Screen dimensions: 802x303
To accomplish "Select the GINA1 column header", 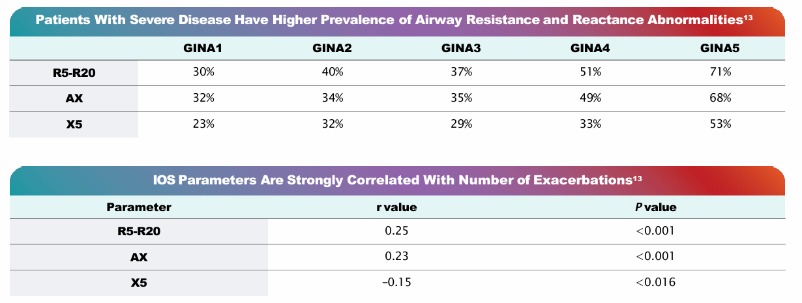I will (x=204, y=48).
